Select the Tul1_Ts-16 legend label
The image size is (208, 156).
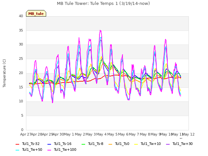point(63,144)
